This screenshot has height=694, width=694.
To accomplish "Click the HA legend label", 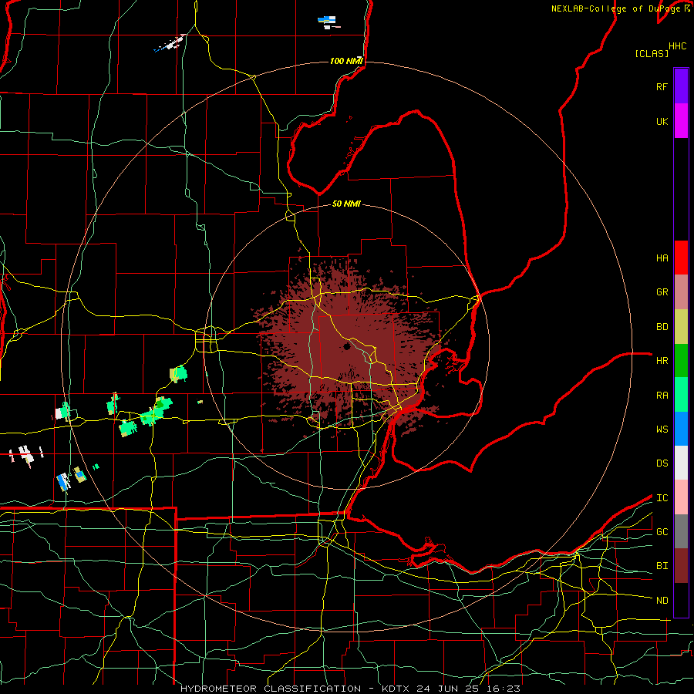I will click(x=662, y=258).
